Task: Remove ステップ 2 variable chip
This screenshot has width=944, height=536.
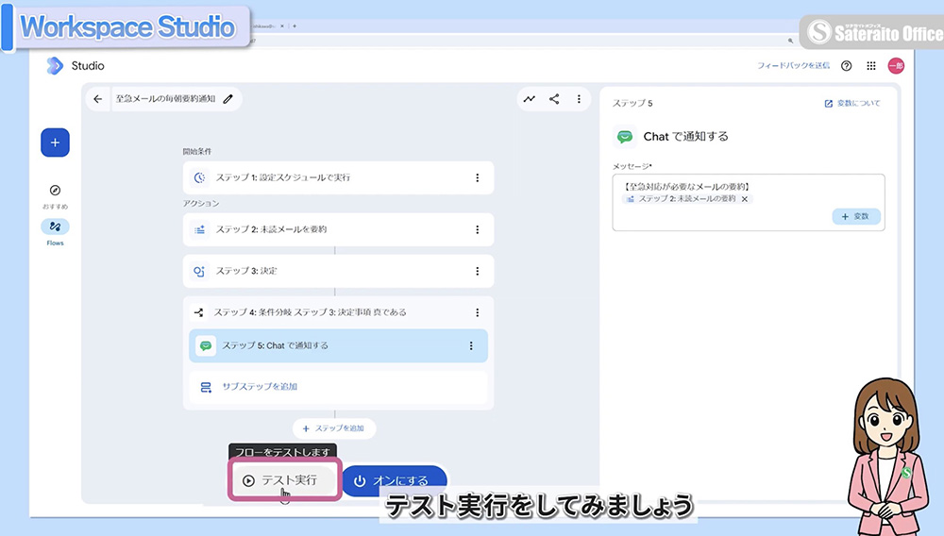Action: 745,199
